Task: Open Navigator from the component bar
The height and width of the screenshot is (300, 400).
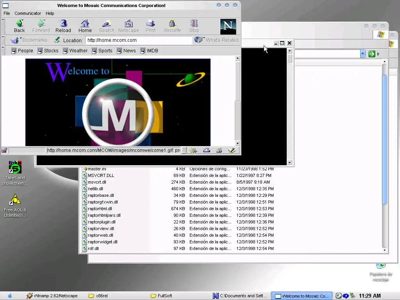Action: 193,150
